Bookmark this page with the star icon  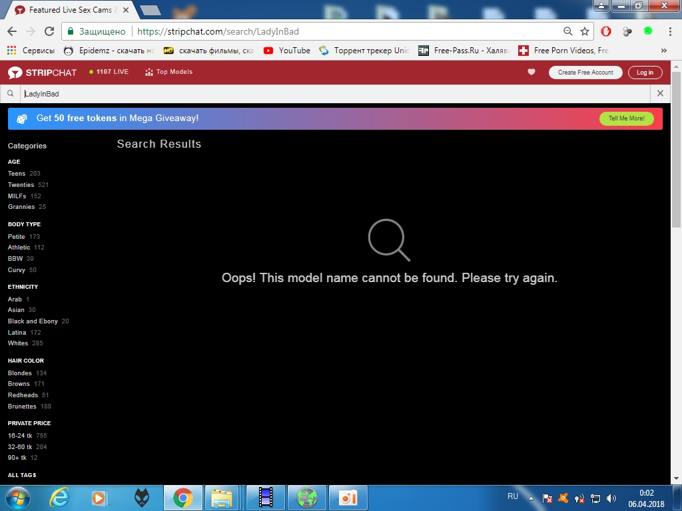pyautogui.click(x=585, y=31)
